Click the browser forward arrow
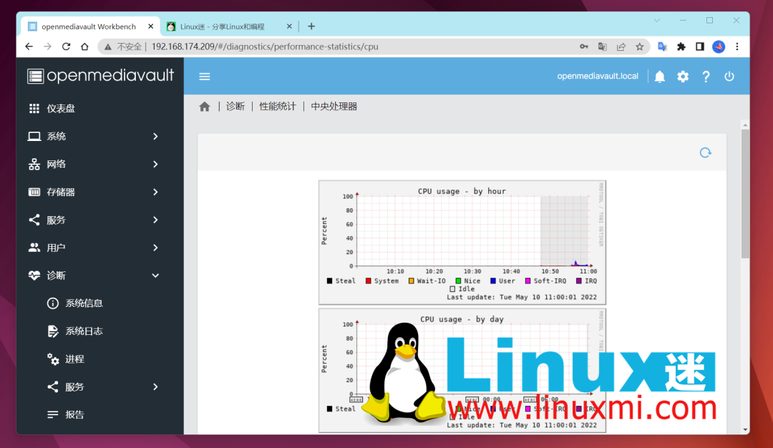 click(x=47, y=47)
